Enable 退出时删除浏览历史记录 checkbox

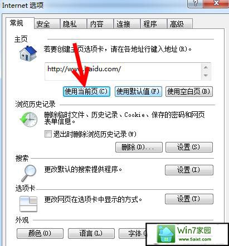point(48,134)
